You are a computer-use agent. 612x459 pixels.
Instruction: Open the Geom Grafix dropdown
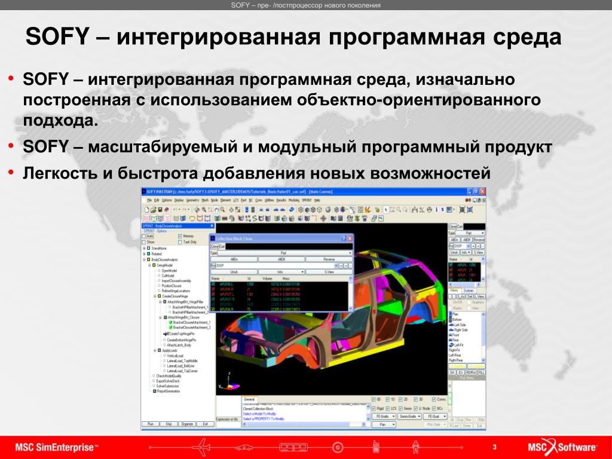click(x=409, y=417)
